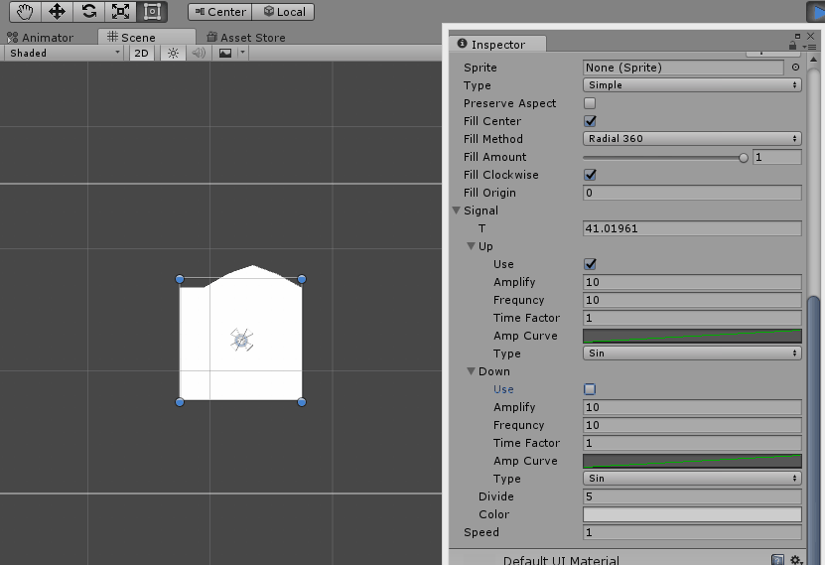825x565 pixels.
Task: Click the Fill Amount slider handle
Action: click(x=744, y=157)
